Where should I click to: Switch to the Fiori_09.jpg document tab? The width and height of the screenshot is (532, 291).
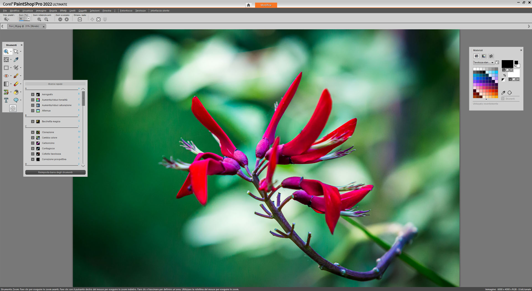coord(24,26)
